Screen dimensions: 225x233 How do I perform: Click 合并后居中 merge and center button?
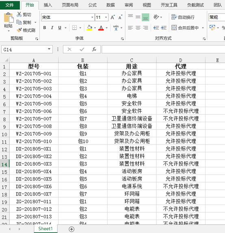click(185, 28)
